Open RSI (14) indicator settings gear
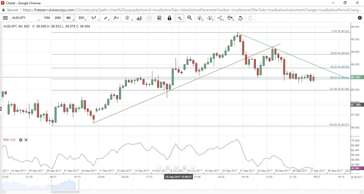This screenshot has width=364, height=194. coord(21,140)
